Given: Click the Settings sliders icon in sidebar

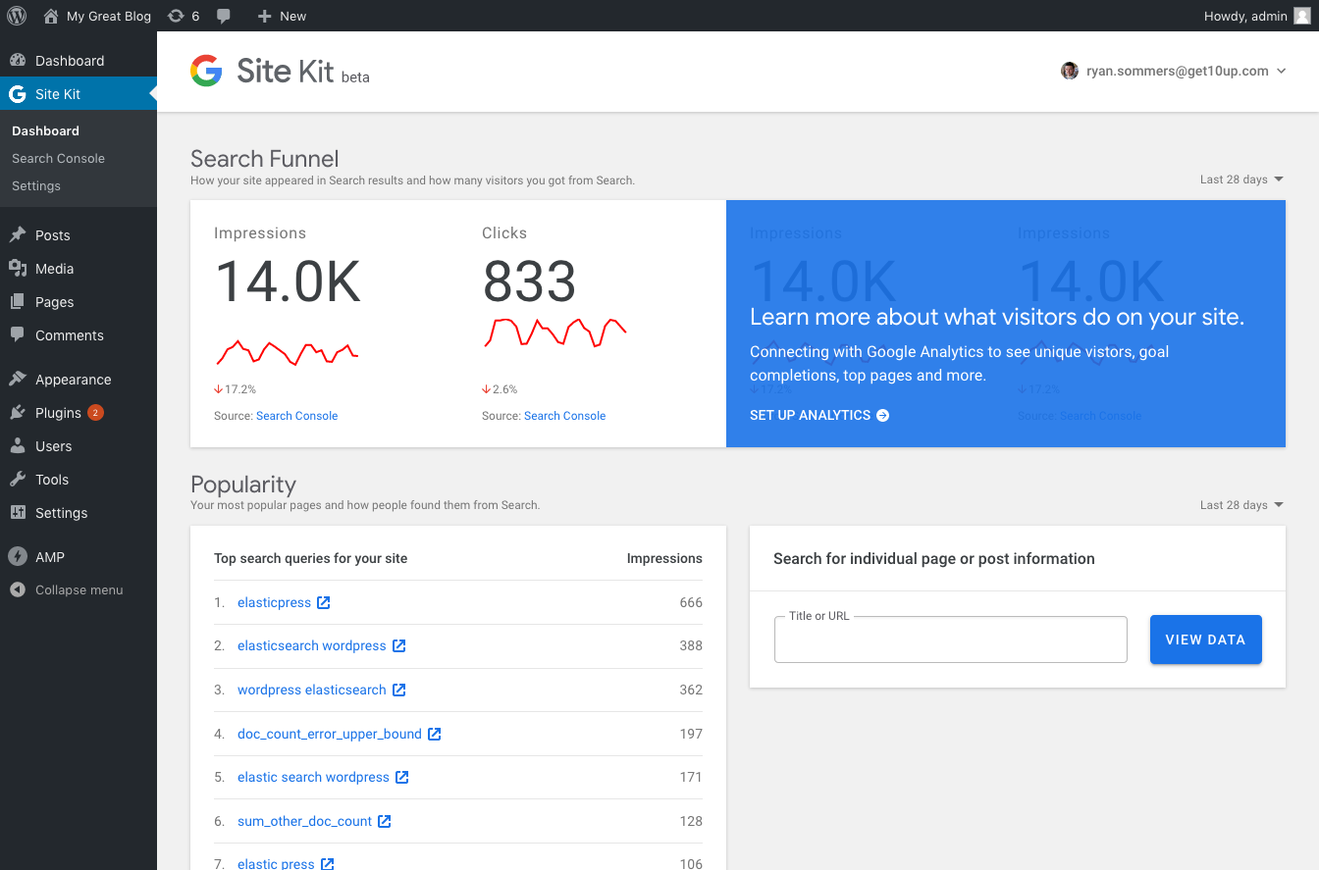Looking at the screenshot, I should [18, 513].
